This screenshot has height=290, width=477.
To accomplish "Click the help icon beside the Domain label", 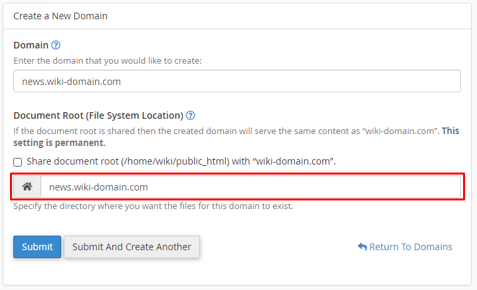I will (56, 46).
